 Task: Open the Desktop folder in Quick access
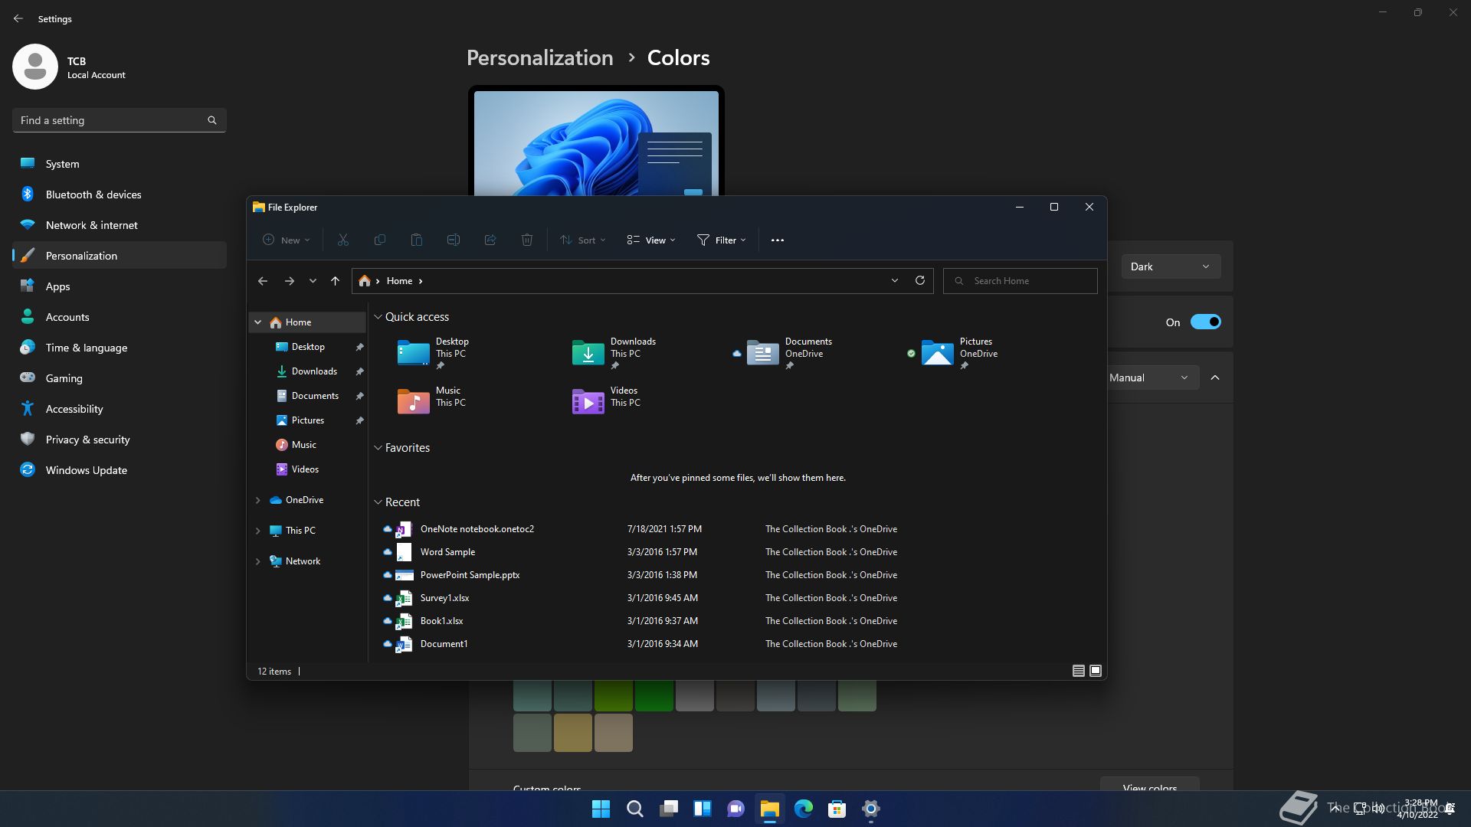434,354
